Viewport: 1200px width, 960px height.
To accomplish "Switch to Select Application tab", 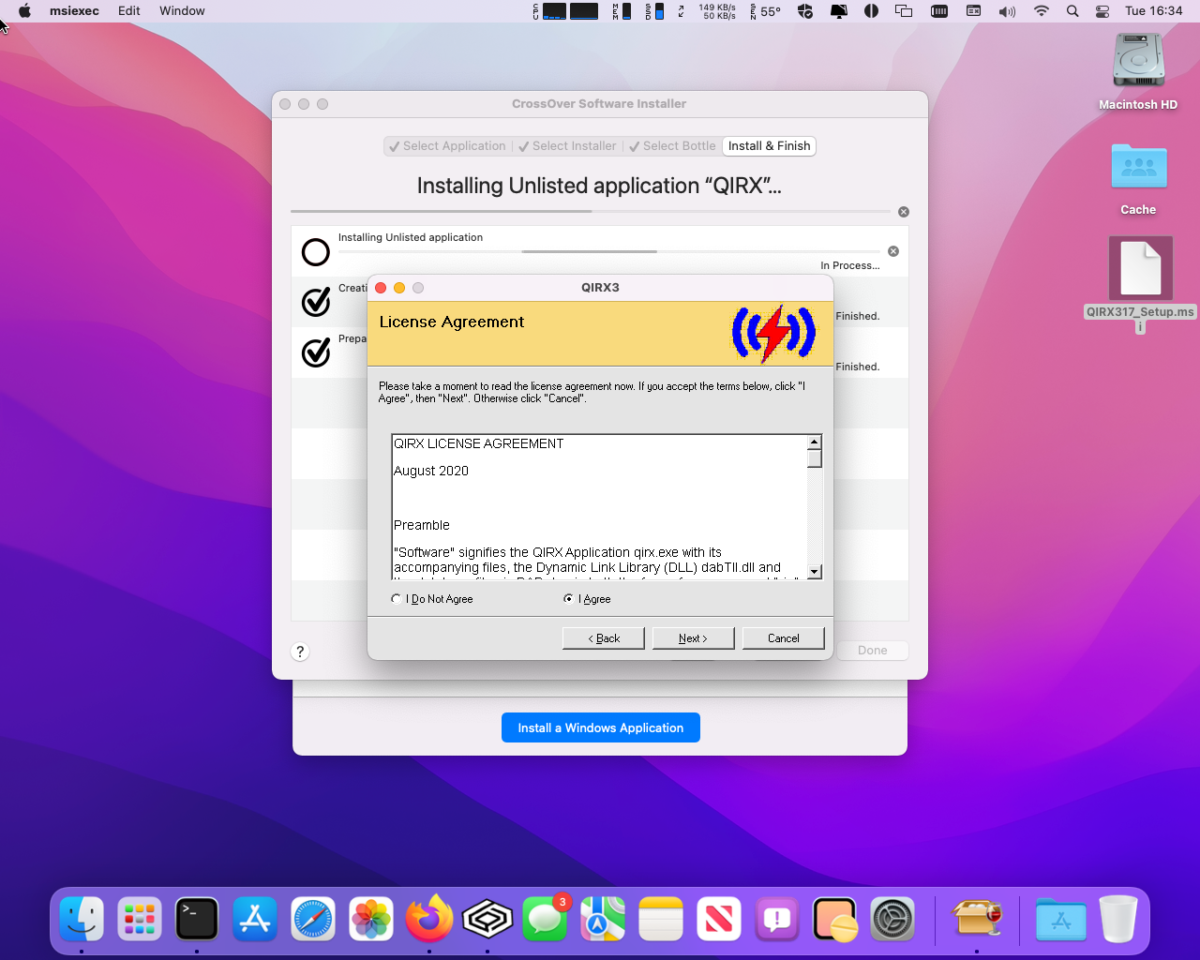I will 447,146.
